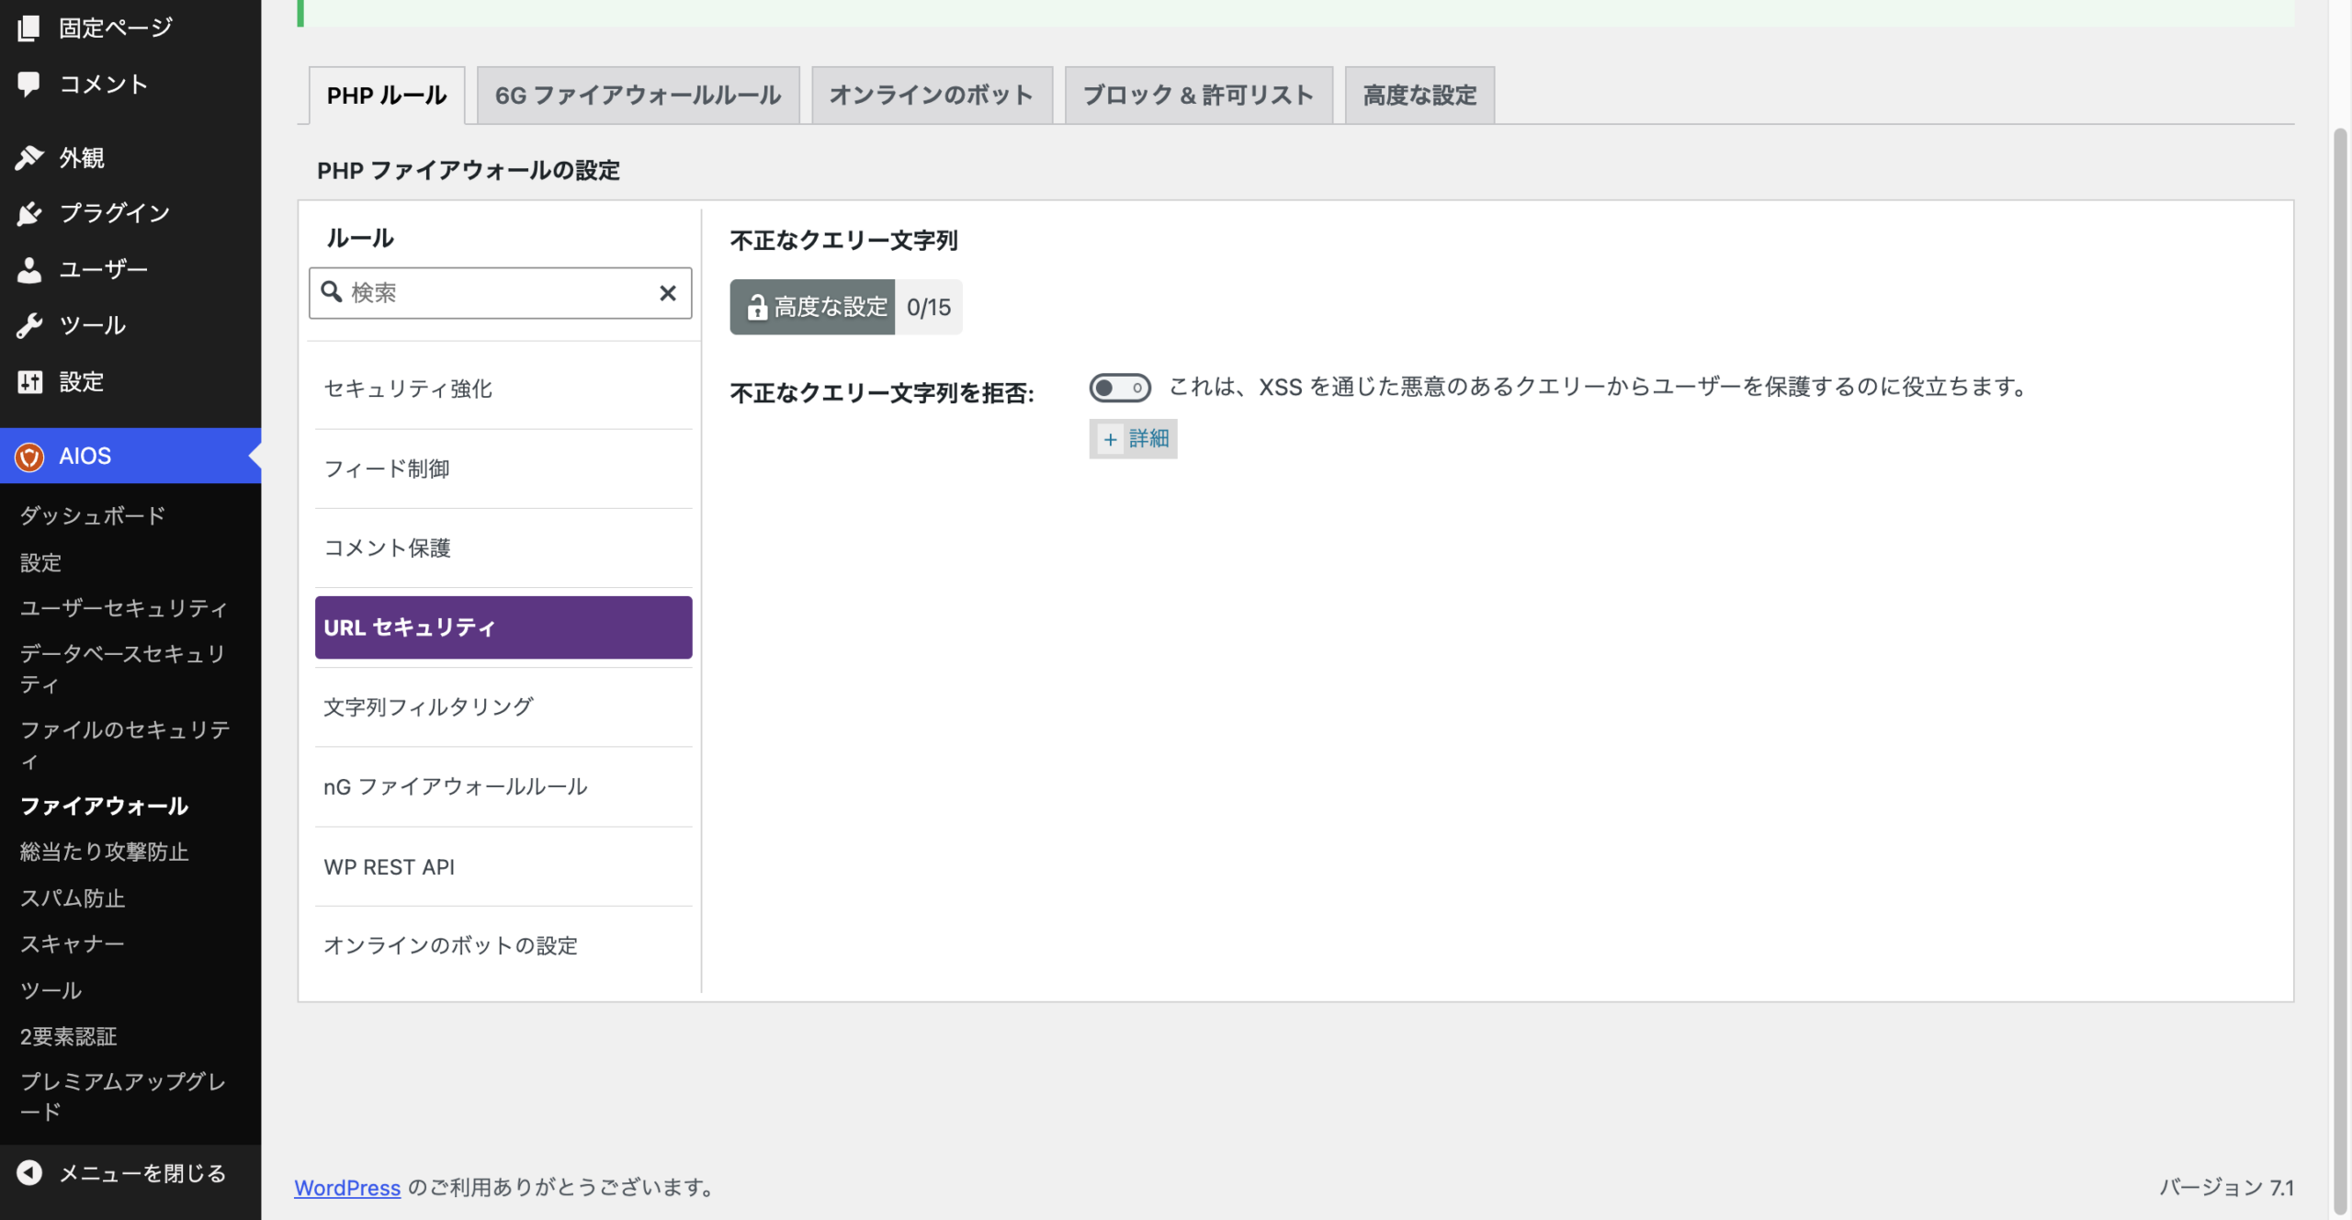Select the 文字列フィルタリング rule category
Screen dimensions: 2352x1220
pyautogui.click(x=503, y=706)
